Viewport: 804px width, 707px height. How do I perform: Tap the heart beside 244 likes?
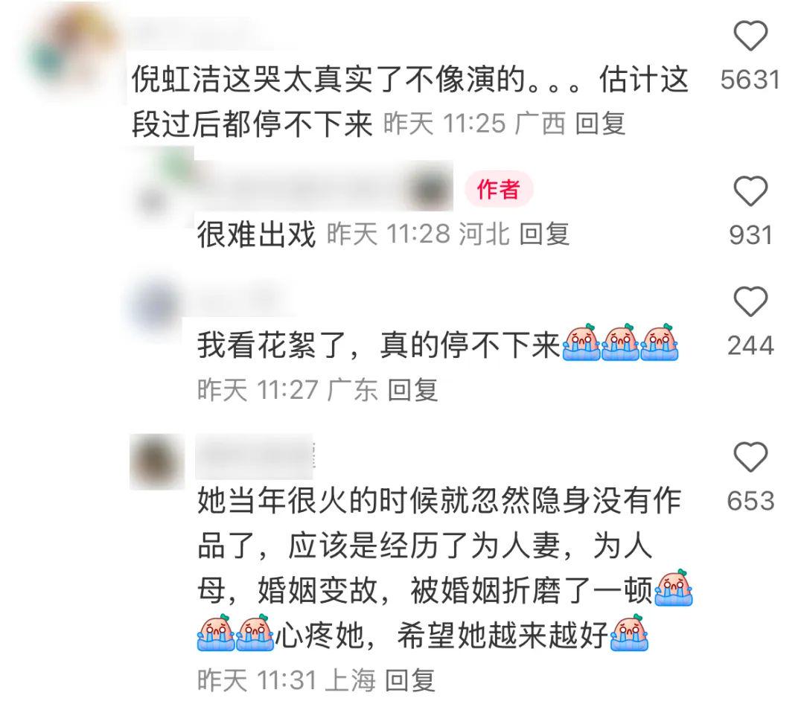(750, 301)
